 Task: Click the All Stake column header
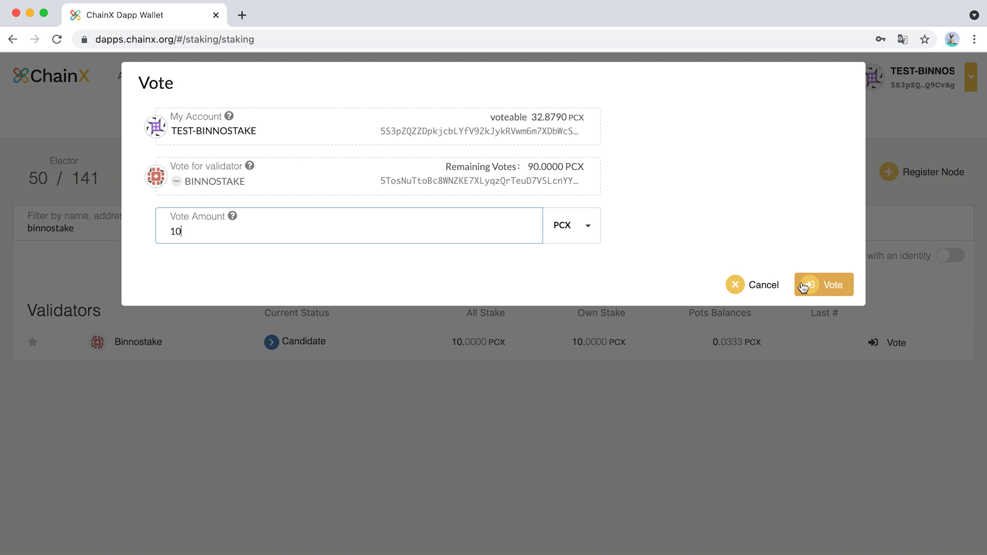click(485, 312)
